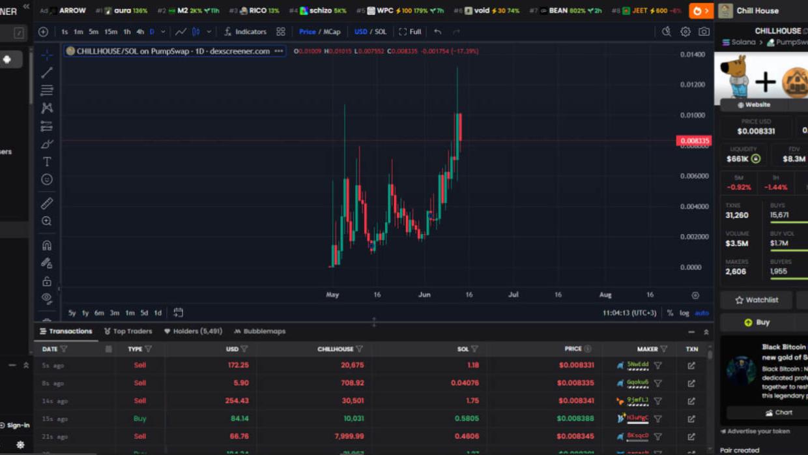Open the emoji icons tool
Viewport: 808px width, 455px height.
tap(47, 179)
